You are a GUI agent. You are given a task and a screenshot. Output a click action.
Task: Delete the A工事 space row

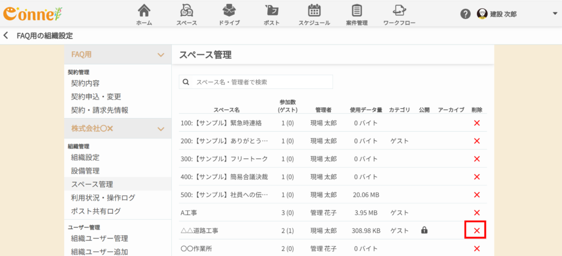tap(476, 213)
